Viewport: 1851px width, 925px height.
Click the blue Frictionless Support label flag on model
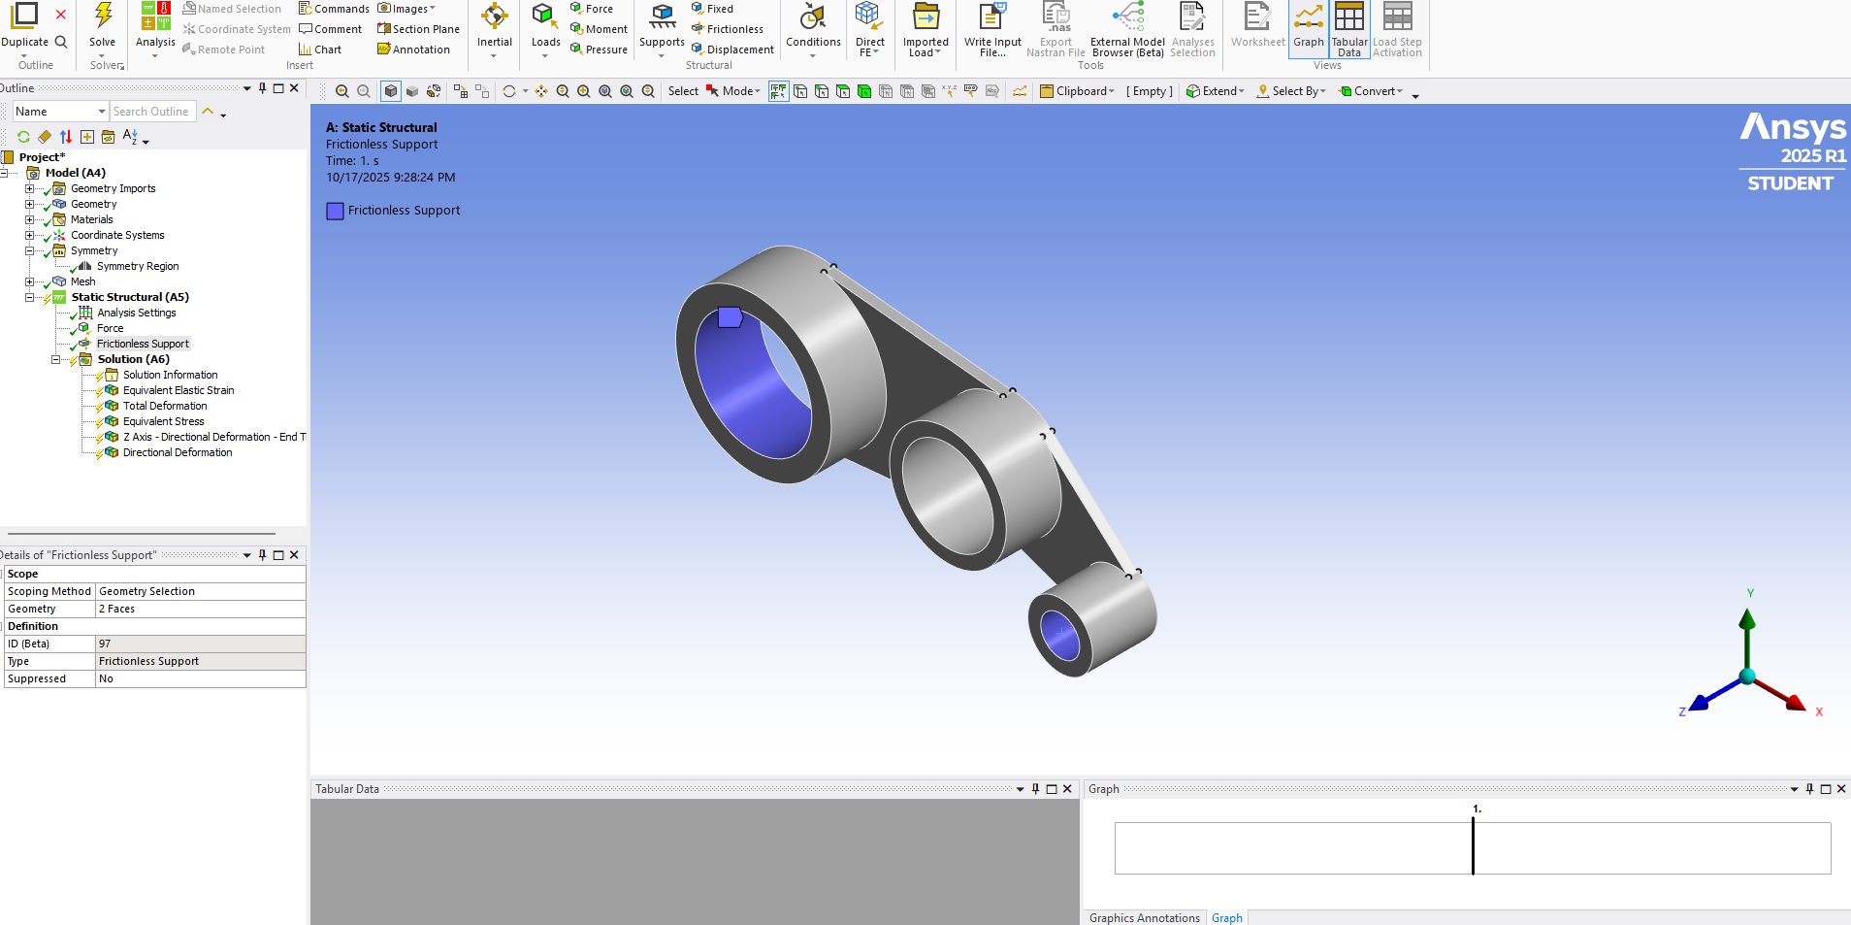(730, 317)
